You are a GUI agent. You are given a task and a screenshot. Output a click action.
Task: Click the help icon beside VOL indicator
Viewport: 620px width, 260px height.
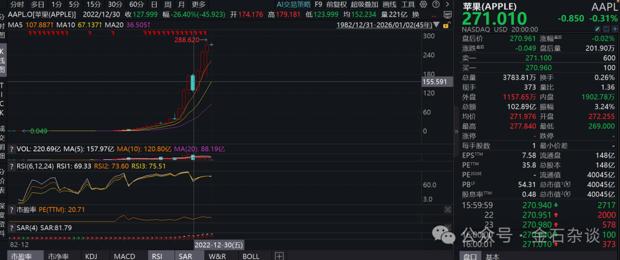point(11,148)
